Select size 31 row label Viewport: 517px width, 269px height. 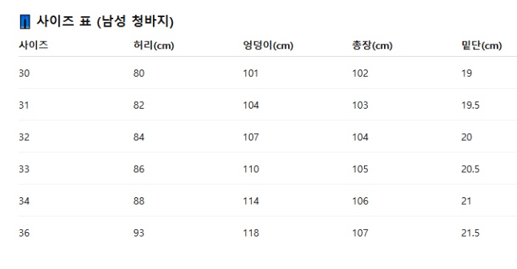click(x=24, y=105)
